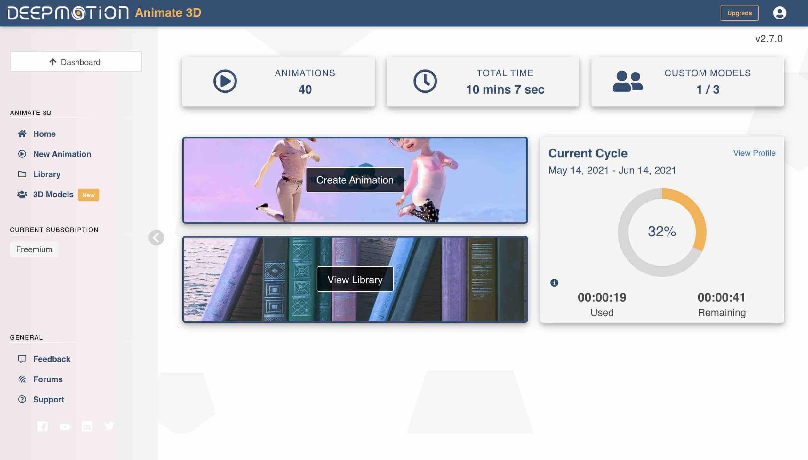Open the Facebook social icon
The height and width of the screenshot is (460, 808).
[x=43, y=426]
